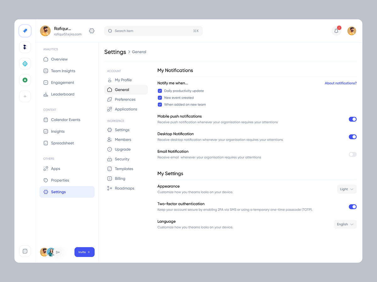Click the gear icon next to Rafiqur's profile
Image resolution: width=377 pixels, height=282 pixels.
coord(91,31)
